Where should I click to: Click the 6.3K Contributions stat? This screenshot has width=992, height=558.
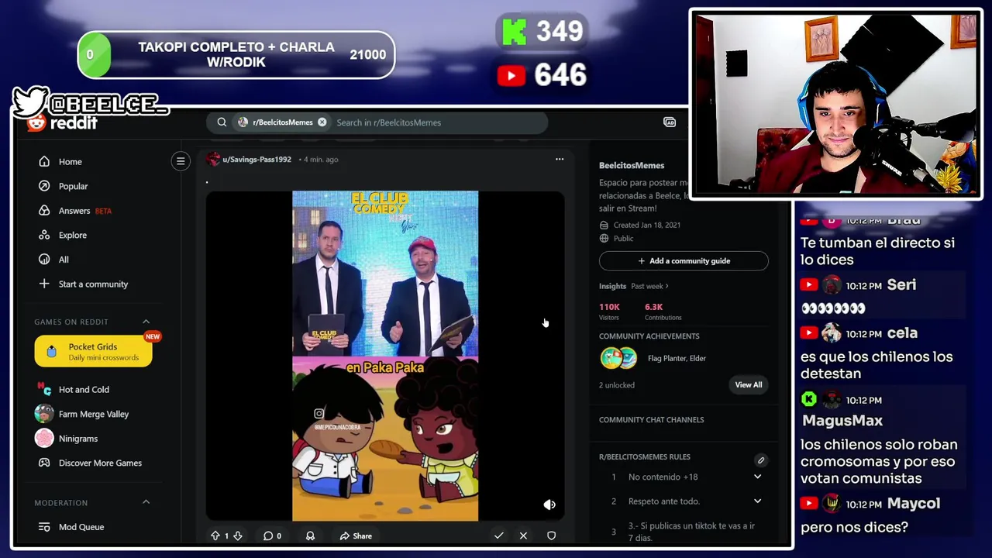pos(663,312)
